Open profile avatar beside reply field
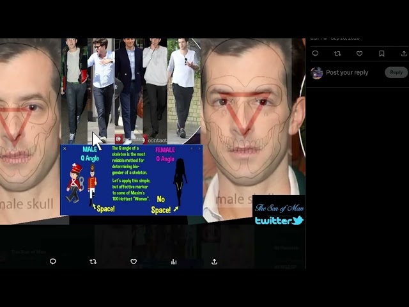409x307 pixels. [317, 73]
